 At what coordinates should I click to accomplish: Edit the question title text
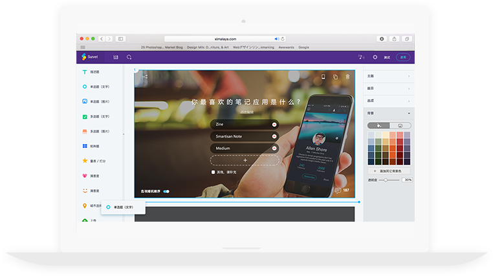[x=246, y=102]
